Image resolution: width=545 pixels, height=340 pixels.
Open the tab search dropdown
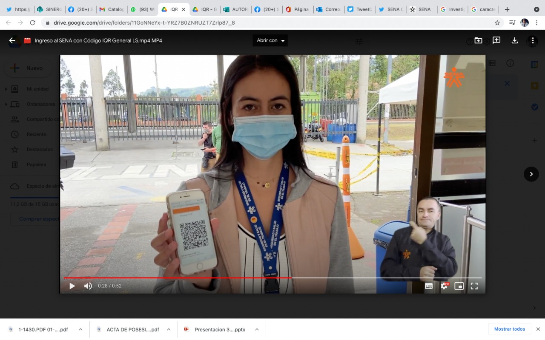click(536, 9)
